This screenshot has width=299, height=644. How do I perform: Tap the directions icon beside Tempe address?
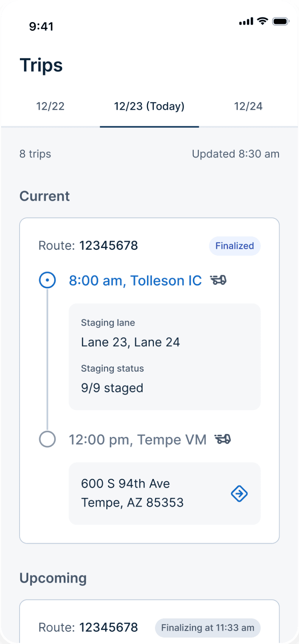pos(239,493)
